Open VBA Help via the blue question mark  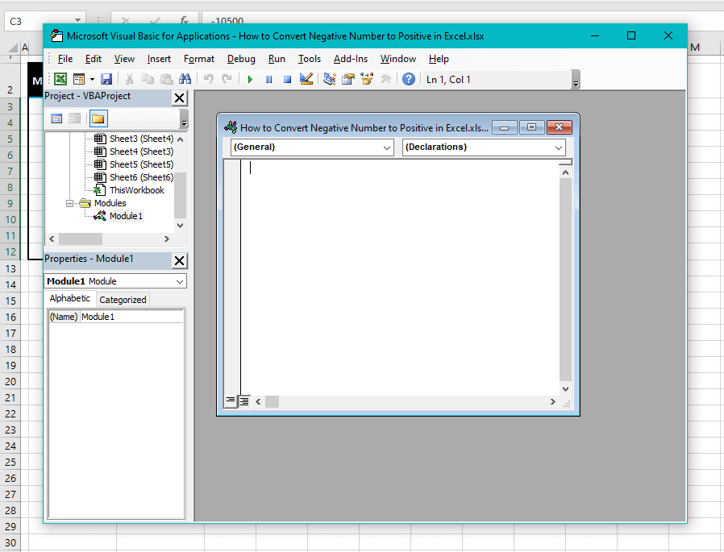point(409,79)
